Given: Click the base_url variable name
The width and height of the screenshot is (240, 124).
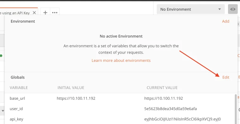Looking at the screenshot, I should point(17,98).
